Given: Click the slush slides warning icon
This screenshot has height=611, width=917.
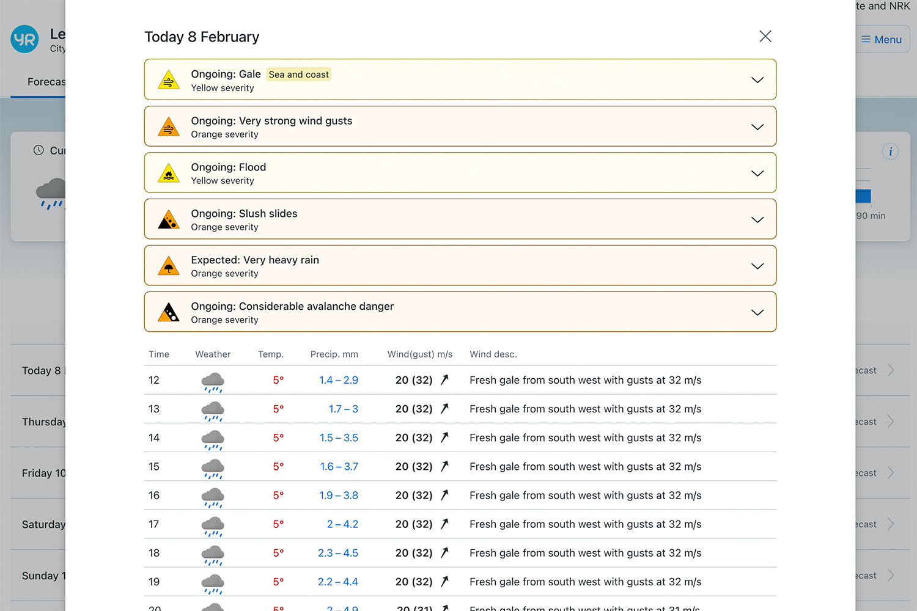Looking at the screenshot, I should pyautogui.click(x=169, y=220).
